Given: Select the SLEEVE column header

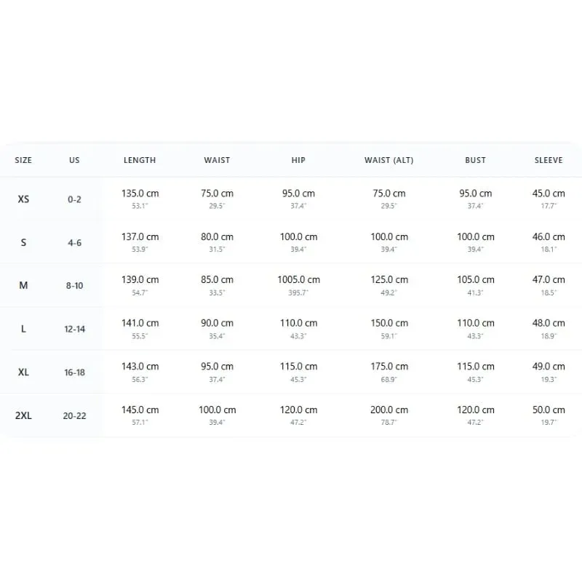Looking at the screenshot, I should click(549, 160).
